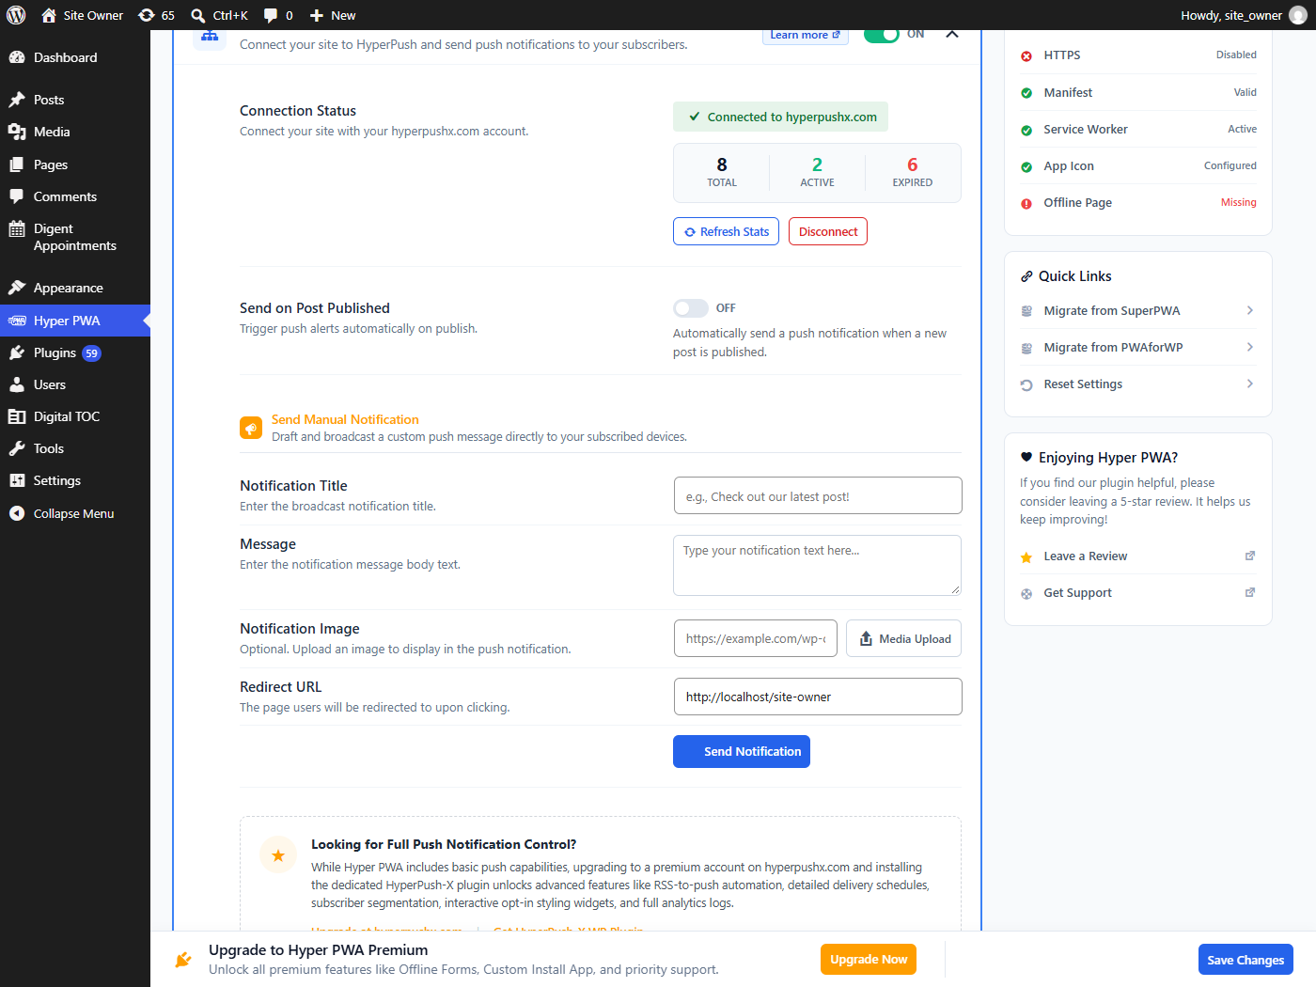Click the Dashboard gauge icon
The image size is (1316, 987).
coord(17,57)
